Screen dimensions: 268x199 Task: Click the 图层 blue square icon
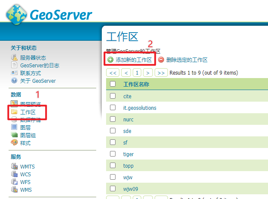point(14,127)
